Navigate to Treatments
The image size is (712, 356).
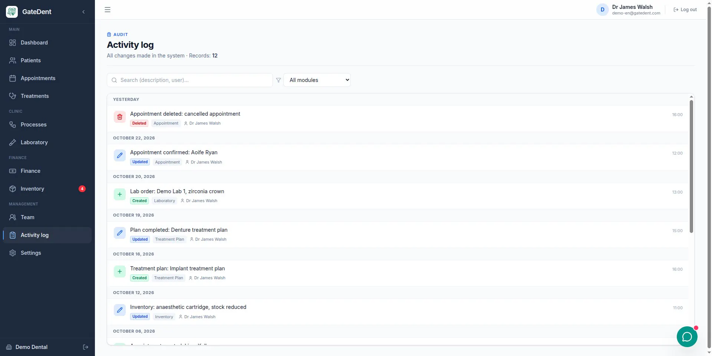47,96
